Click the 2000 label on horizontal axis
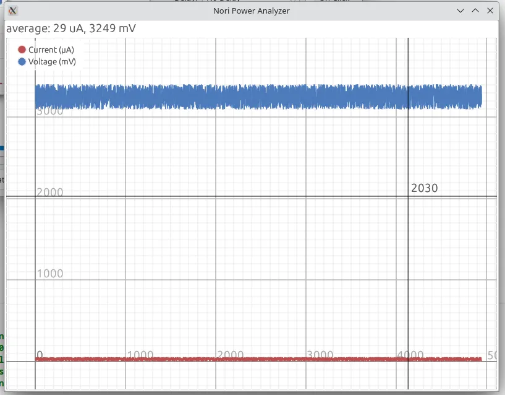 point(230,355)
